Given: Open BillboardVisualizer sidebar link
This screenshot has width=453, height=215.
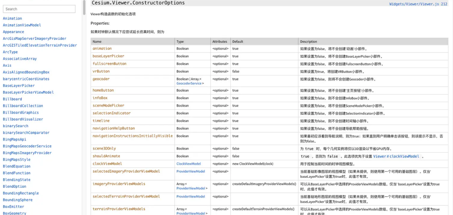Looking at the screenshot, I should click(23, 119).
